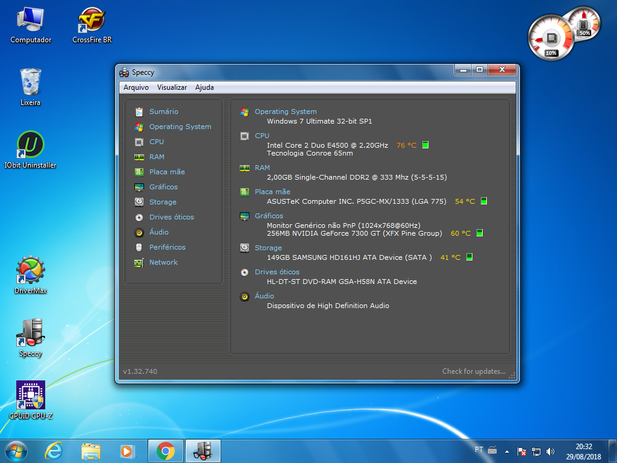617x463 pixels.
Task: Open the RAM section in sidebar
Action: (x=157, y=157)
